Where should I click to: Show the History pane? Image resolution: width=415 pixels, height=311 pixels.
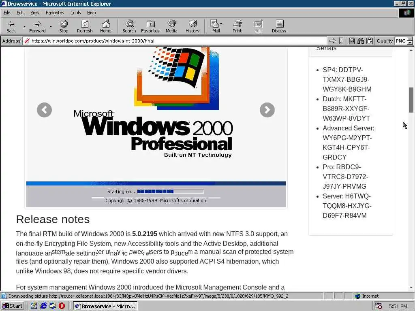(193, 26)
